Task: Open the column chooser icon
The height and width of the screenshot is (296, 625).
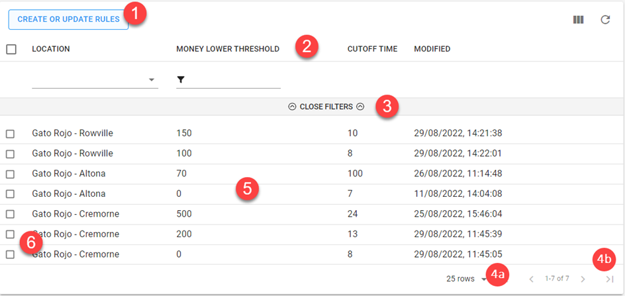Action: [579, 20]
